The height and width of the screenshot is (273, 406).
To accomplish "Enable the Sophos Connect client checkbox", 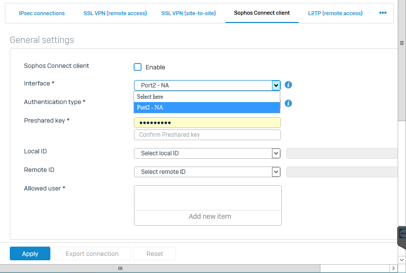I will pyautogui.click(x=137, y=67).
